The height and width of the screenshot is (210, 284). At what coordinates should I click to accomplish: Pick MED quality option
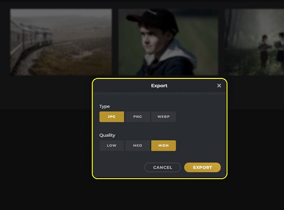coord(137,146)
